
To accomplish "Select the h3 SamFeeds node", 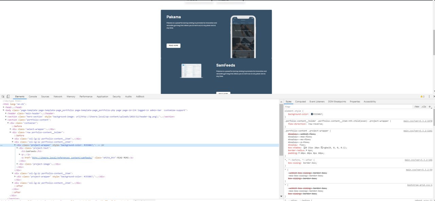I will (31, 151).
